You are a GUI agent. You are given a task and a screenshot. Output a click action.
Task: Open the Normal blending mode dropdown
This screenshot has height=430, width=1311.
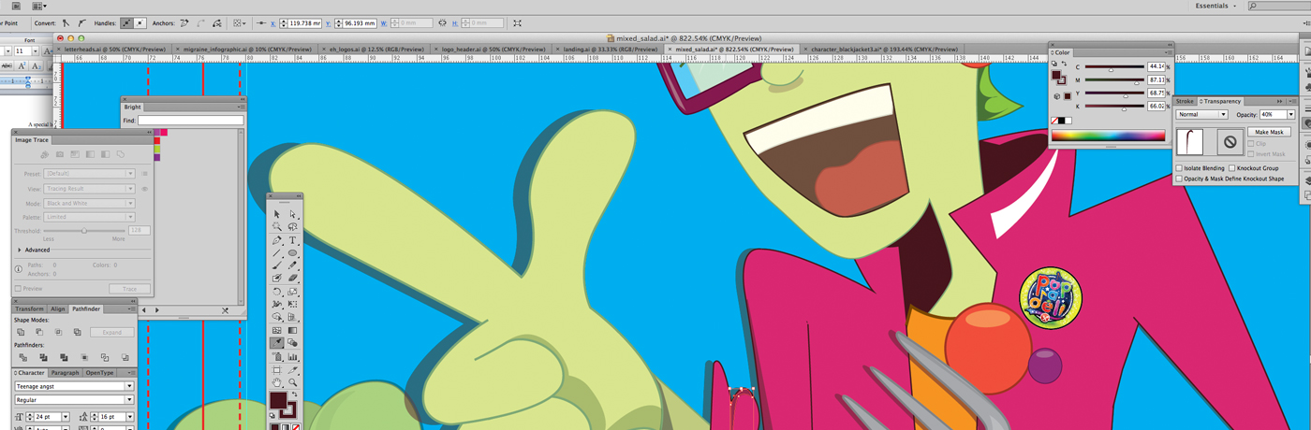[x=1201, y=115]
